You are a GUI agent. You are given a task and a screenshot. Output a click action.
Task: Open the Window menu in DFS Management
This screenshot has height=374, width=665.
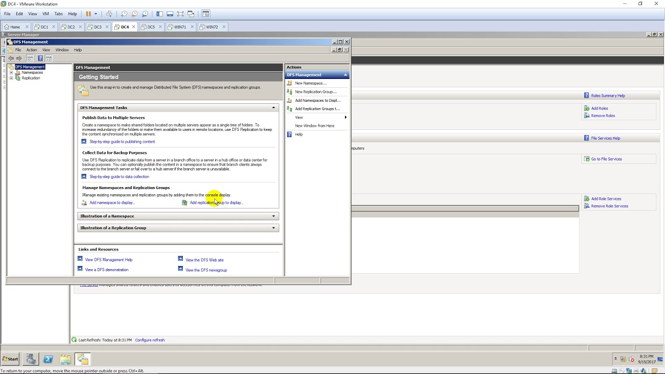click(62, 50)
